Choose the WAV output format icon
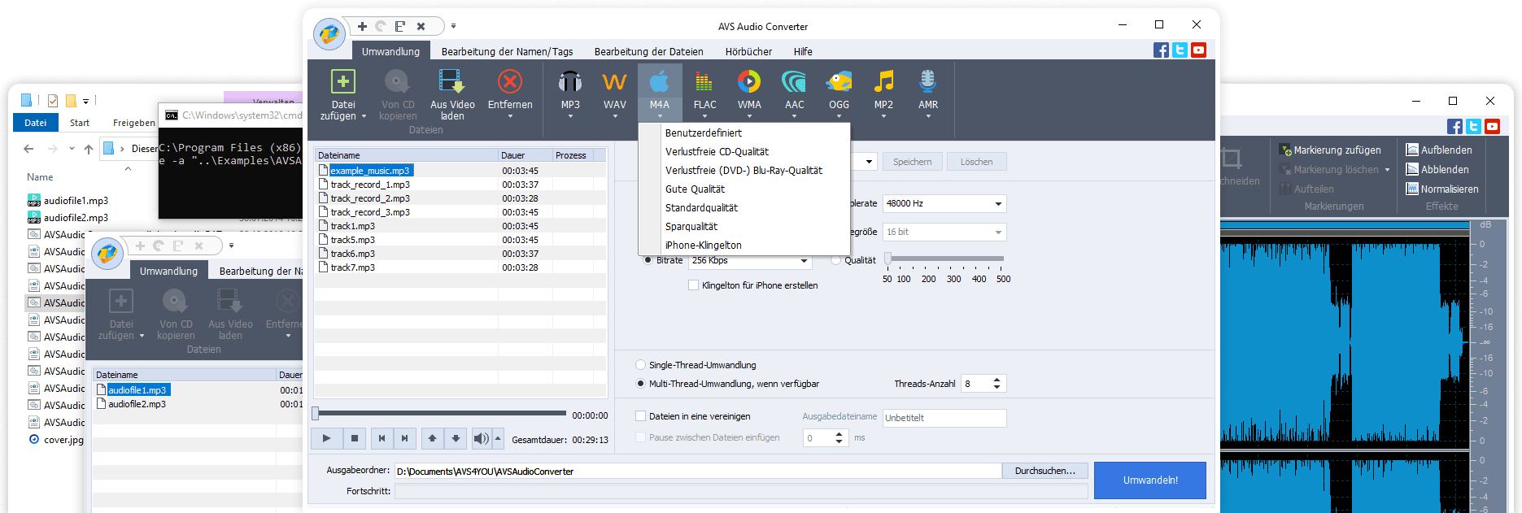The width and height of the screenshot is (1522, 513). pos(614,83)
